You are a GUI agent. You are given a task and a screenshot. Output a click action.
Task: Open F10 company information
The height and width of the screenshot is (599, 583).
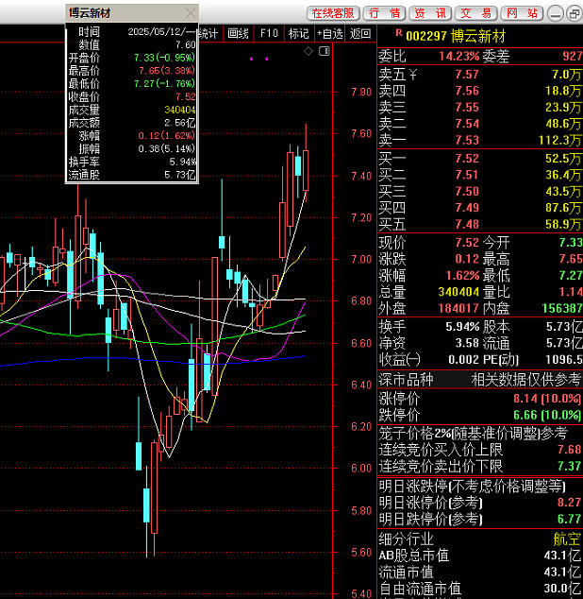[269, 34]
